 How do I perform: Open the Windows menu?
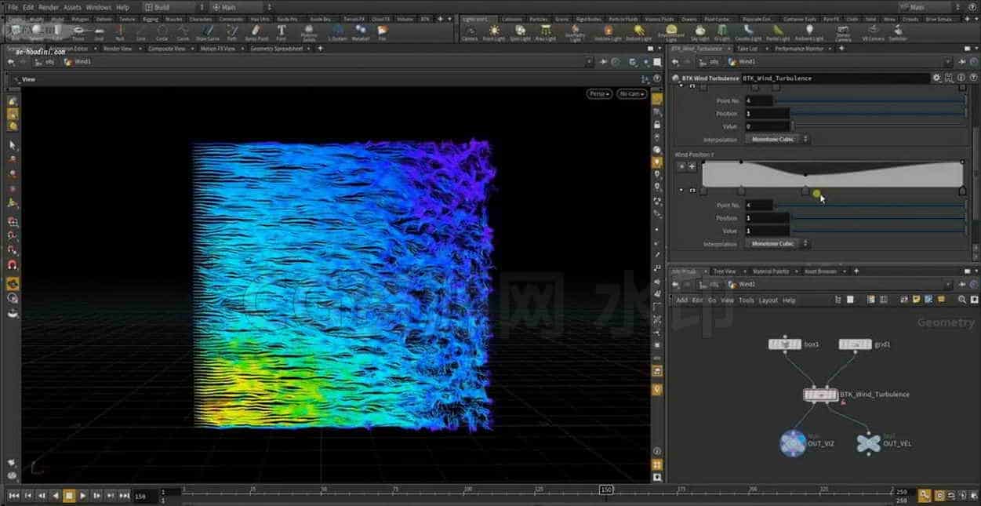[98, 7]
